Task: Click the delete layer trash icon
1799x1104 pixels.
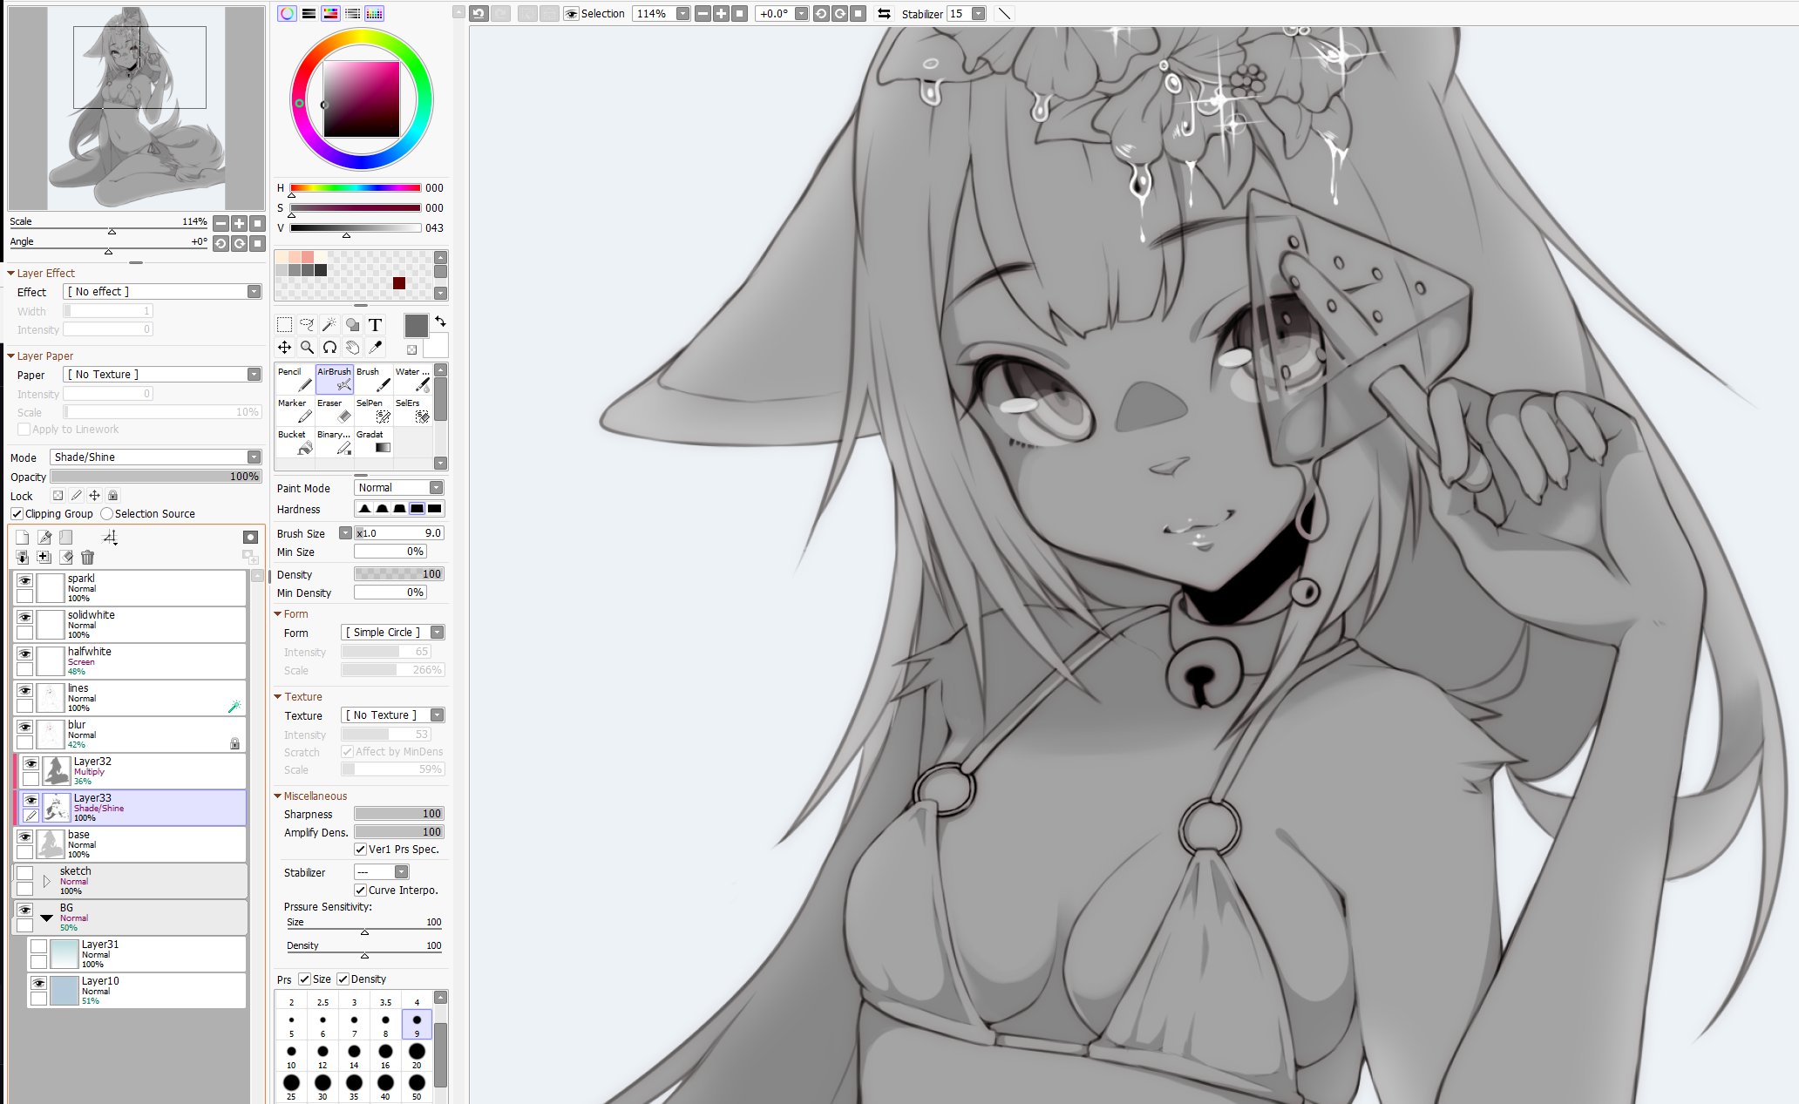Action: [x=87, y=558]
